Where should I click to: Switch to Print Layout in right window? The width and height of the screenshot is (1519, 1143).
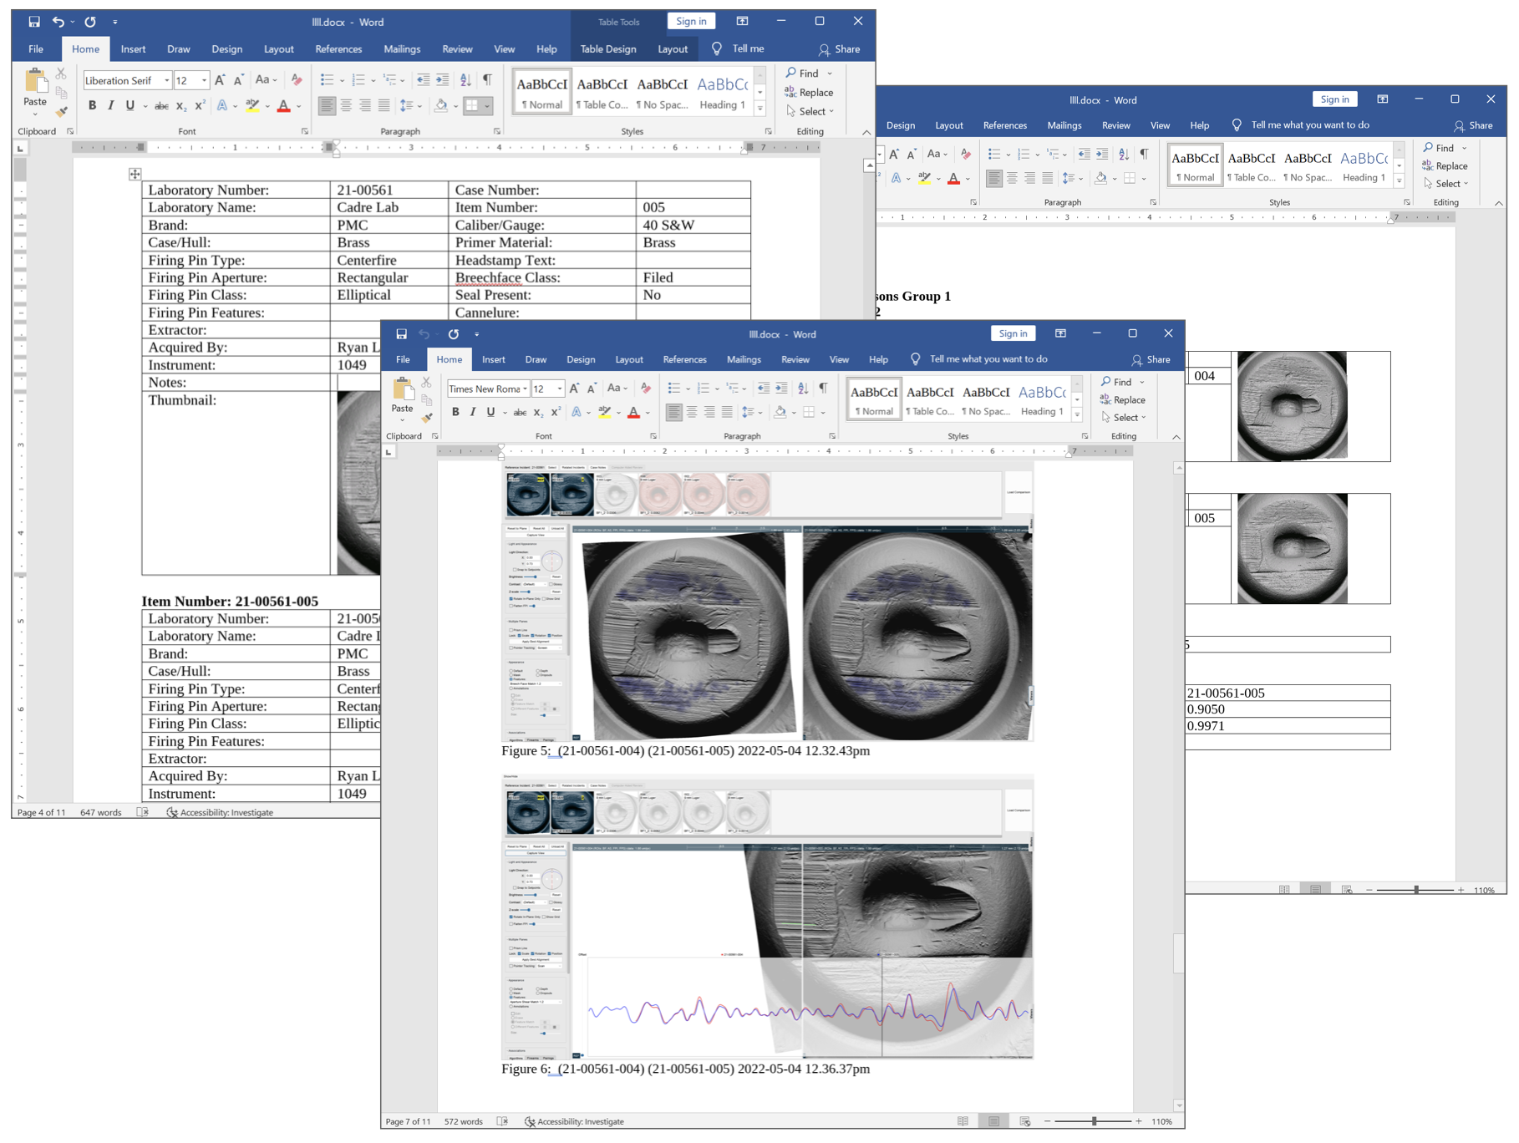pos(1316,890)
